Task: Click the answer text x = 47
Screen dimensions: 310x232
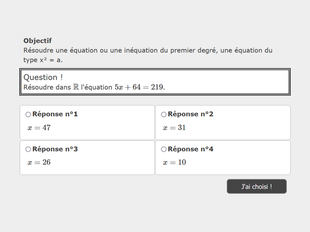Action: 39,128
